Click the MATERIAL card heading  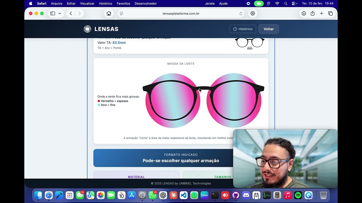[x=136, y=177]
